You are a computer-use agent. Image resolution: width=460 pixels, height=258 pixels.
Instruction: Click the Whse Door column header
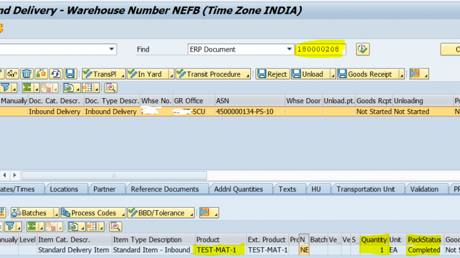304,101
